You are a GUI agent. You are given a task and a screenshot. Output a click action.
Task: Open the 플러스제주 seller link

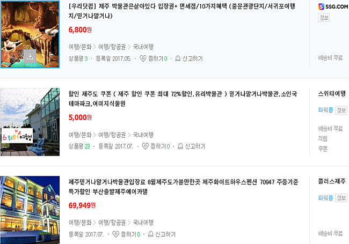click(332, 181)
